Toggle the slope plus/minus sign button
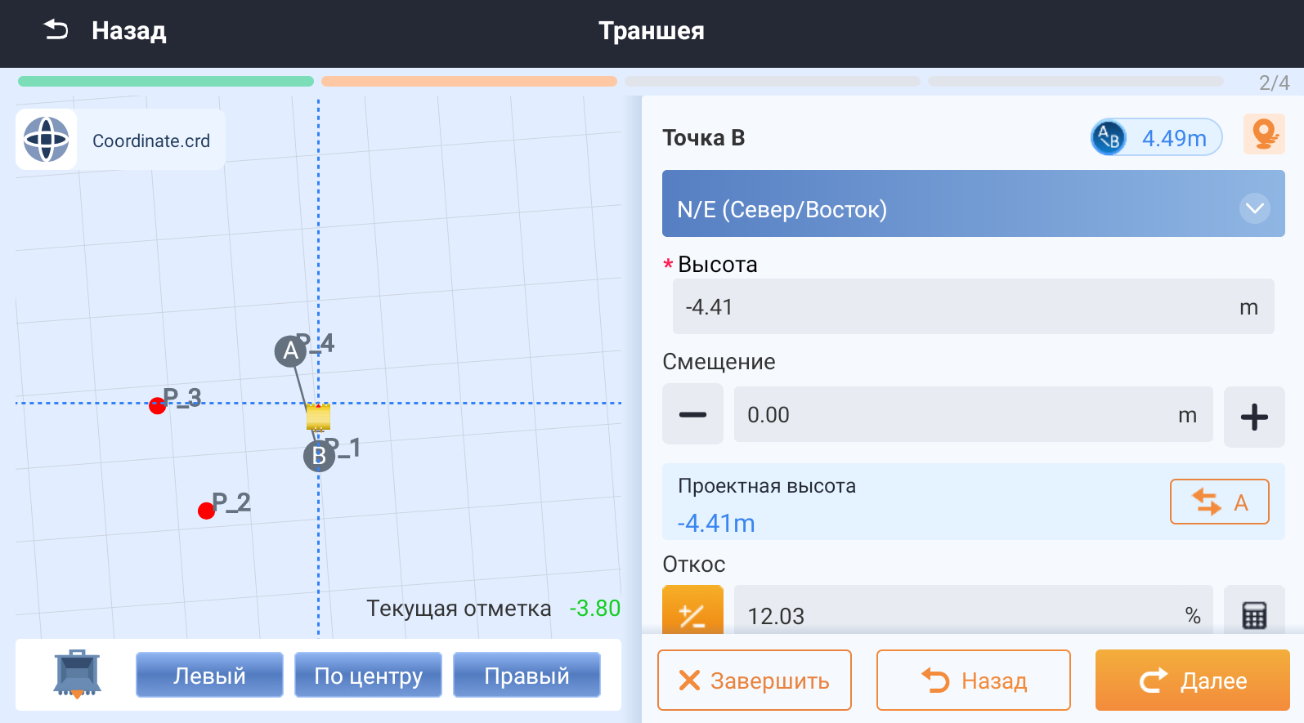The width and height of the screenshot is (1304, 723). point(692,613)
